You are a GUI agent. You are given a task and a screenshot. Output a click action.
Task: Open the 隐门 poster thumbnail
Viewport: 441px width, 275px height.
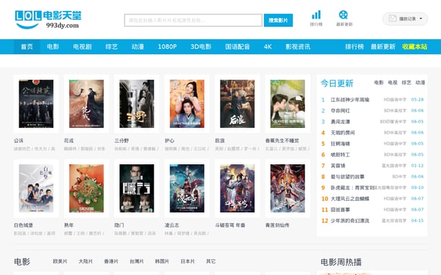pyautogui.click(x=136, y=188)
